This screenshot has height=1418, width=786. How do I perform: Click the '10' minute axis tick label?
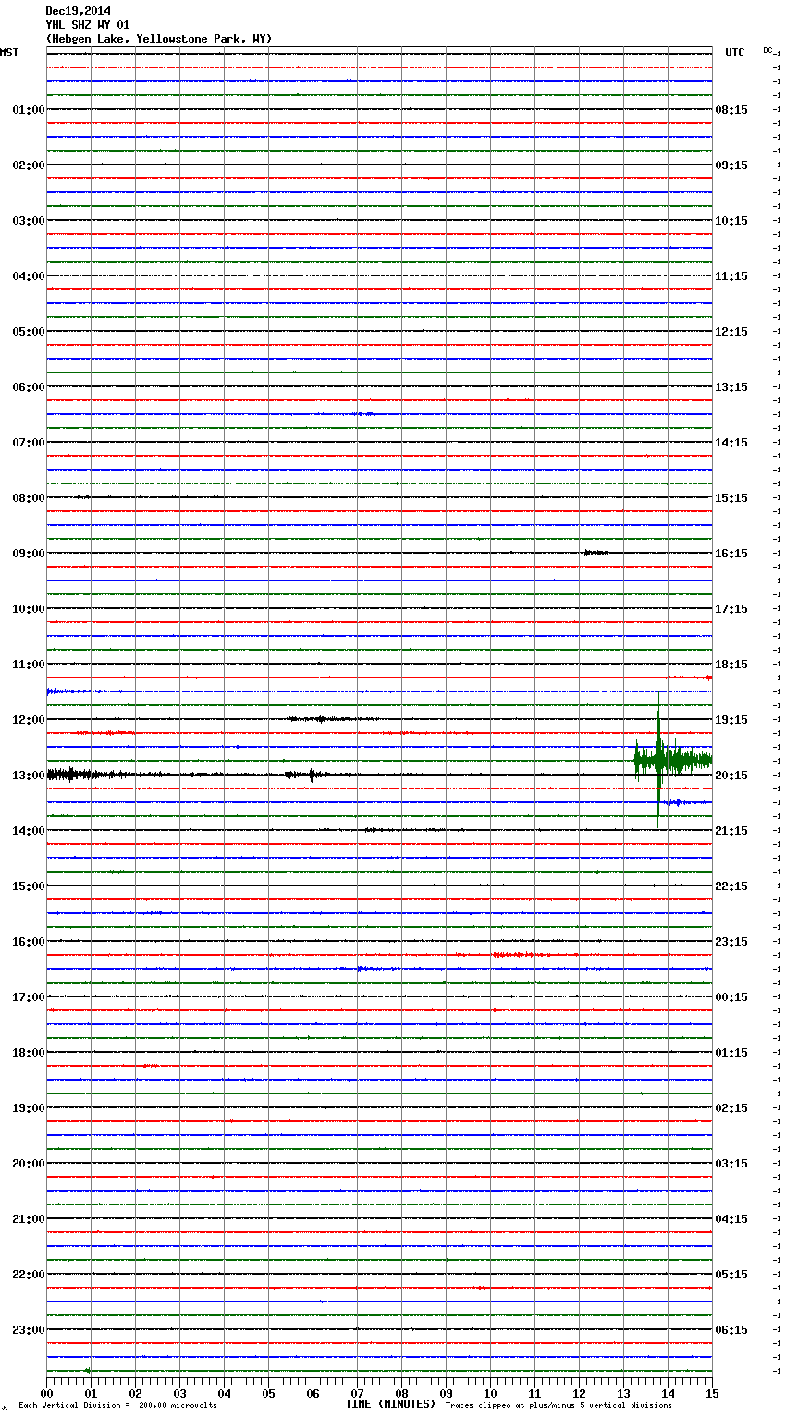point(490,1393)
